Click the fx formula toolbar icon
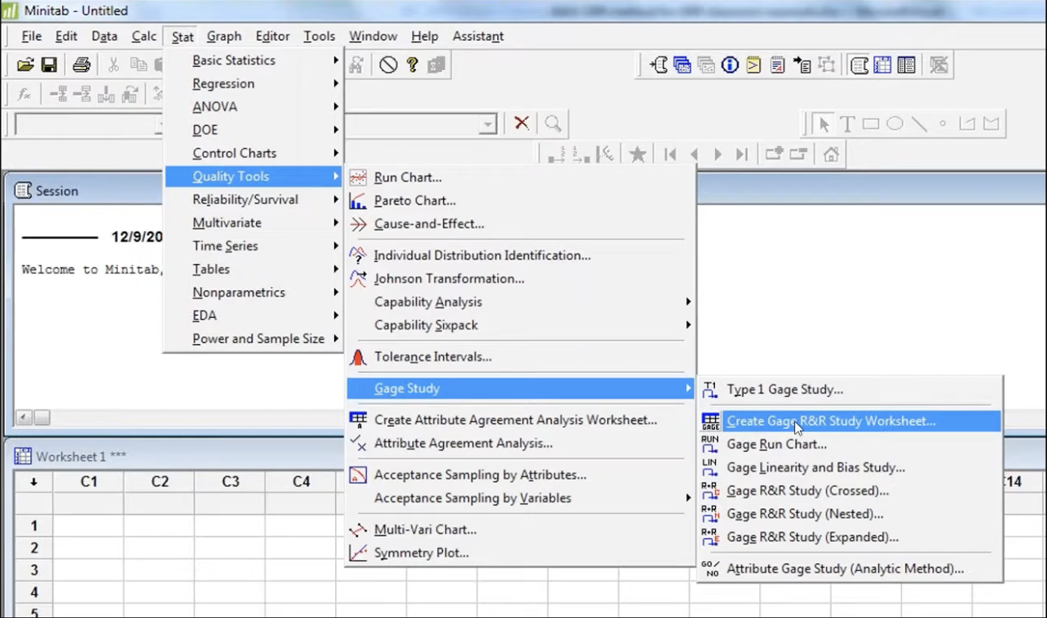The width and height of the screenshot is (1047, 618). click(x=25, y=94)
